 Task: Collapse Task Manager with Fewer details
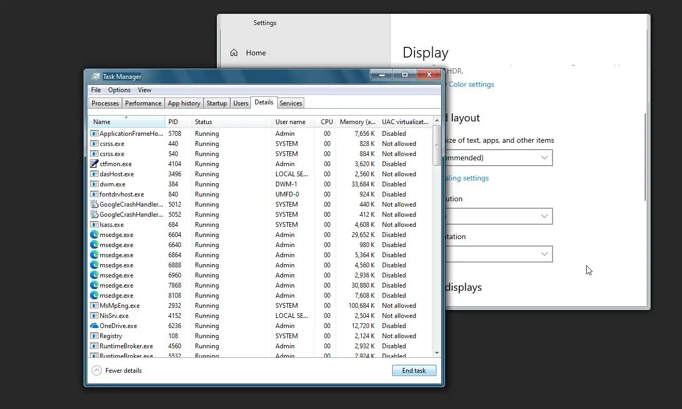[117, 371]
